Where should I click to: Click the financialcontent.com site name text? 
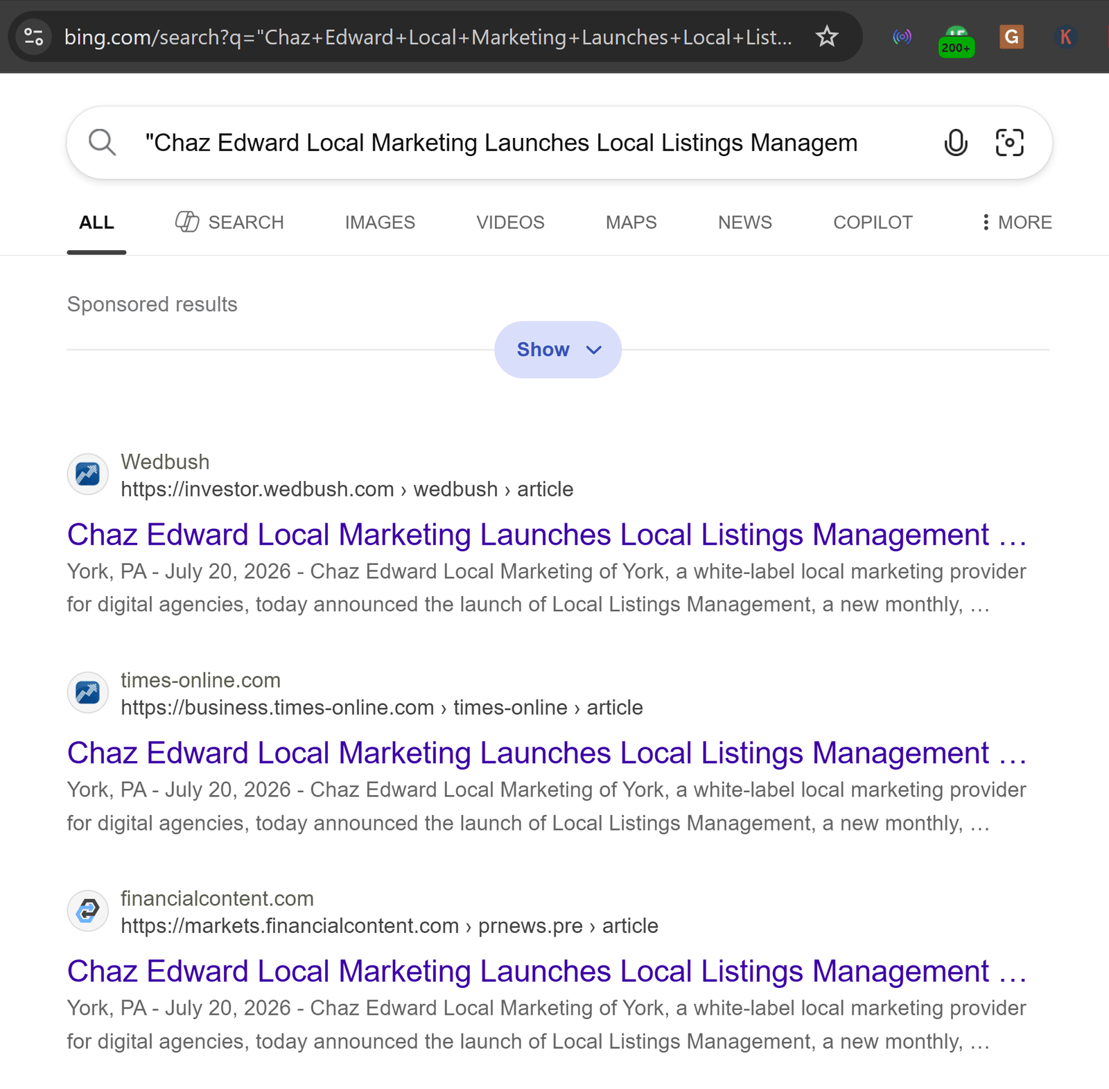(x=217, y=898)
